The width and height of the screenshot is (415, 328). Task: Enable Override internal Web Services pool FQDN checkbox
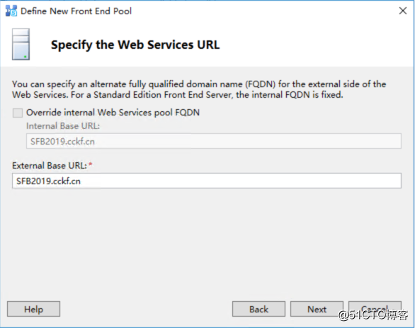coord(18,113)
